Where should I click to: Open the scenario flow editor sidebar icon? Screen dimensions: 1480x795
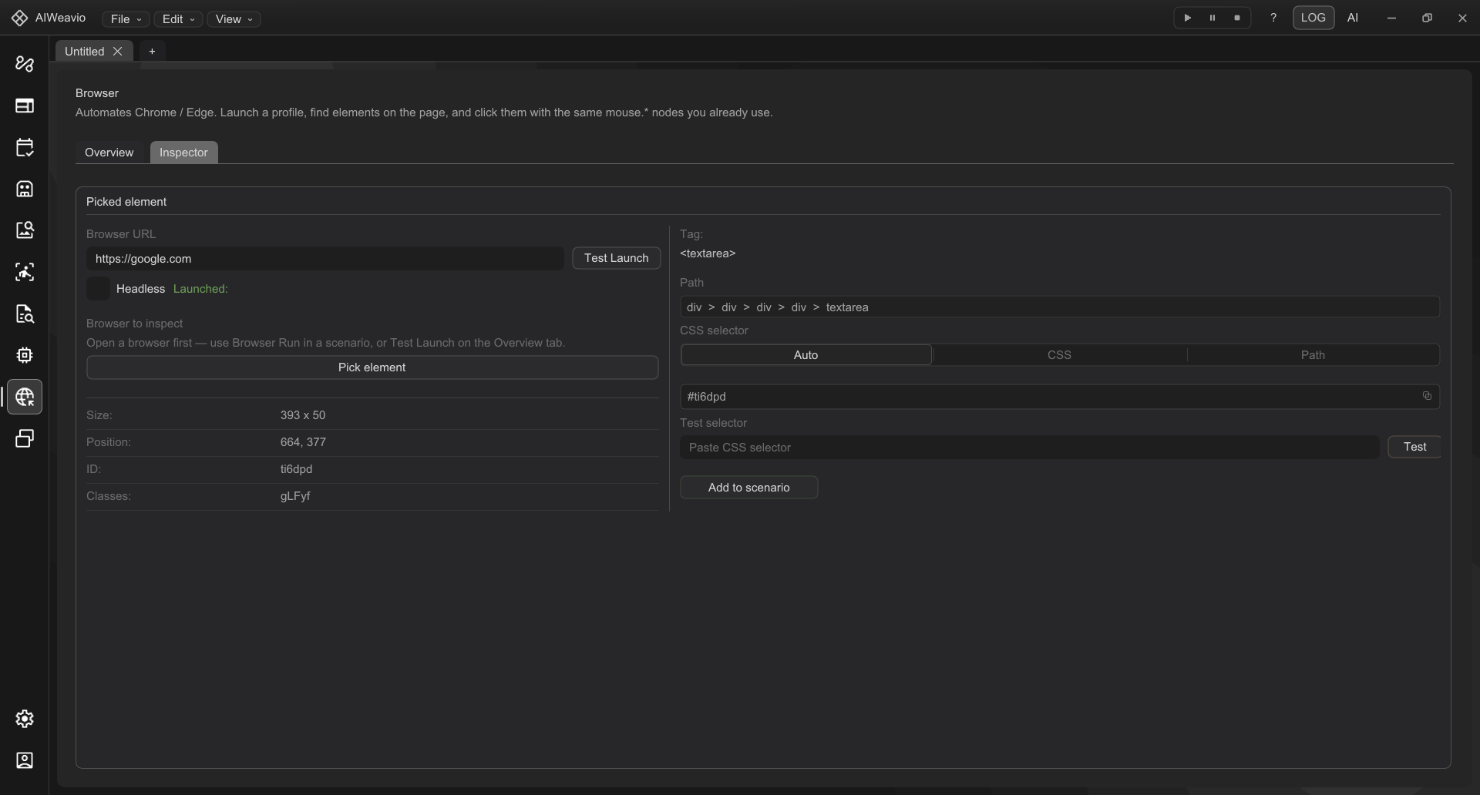(25, 64)
